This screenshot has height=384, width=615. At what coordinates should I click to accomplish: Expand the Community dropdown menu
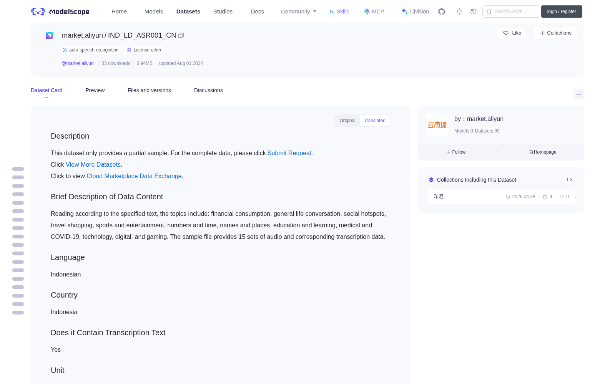299,12
